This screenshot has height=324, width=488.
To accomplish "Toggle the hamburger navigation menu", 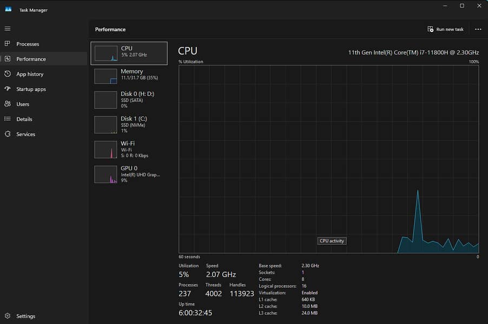I will [8, 29].
